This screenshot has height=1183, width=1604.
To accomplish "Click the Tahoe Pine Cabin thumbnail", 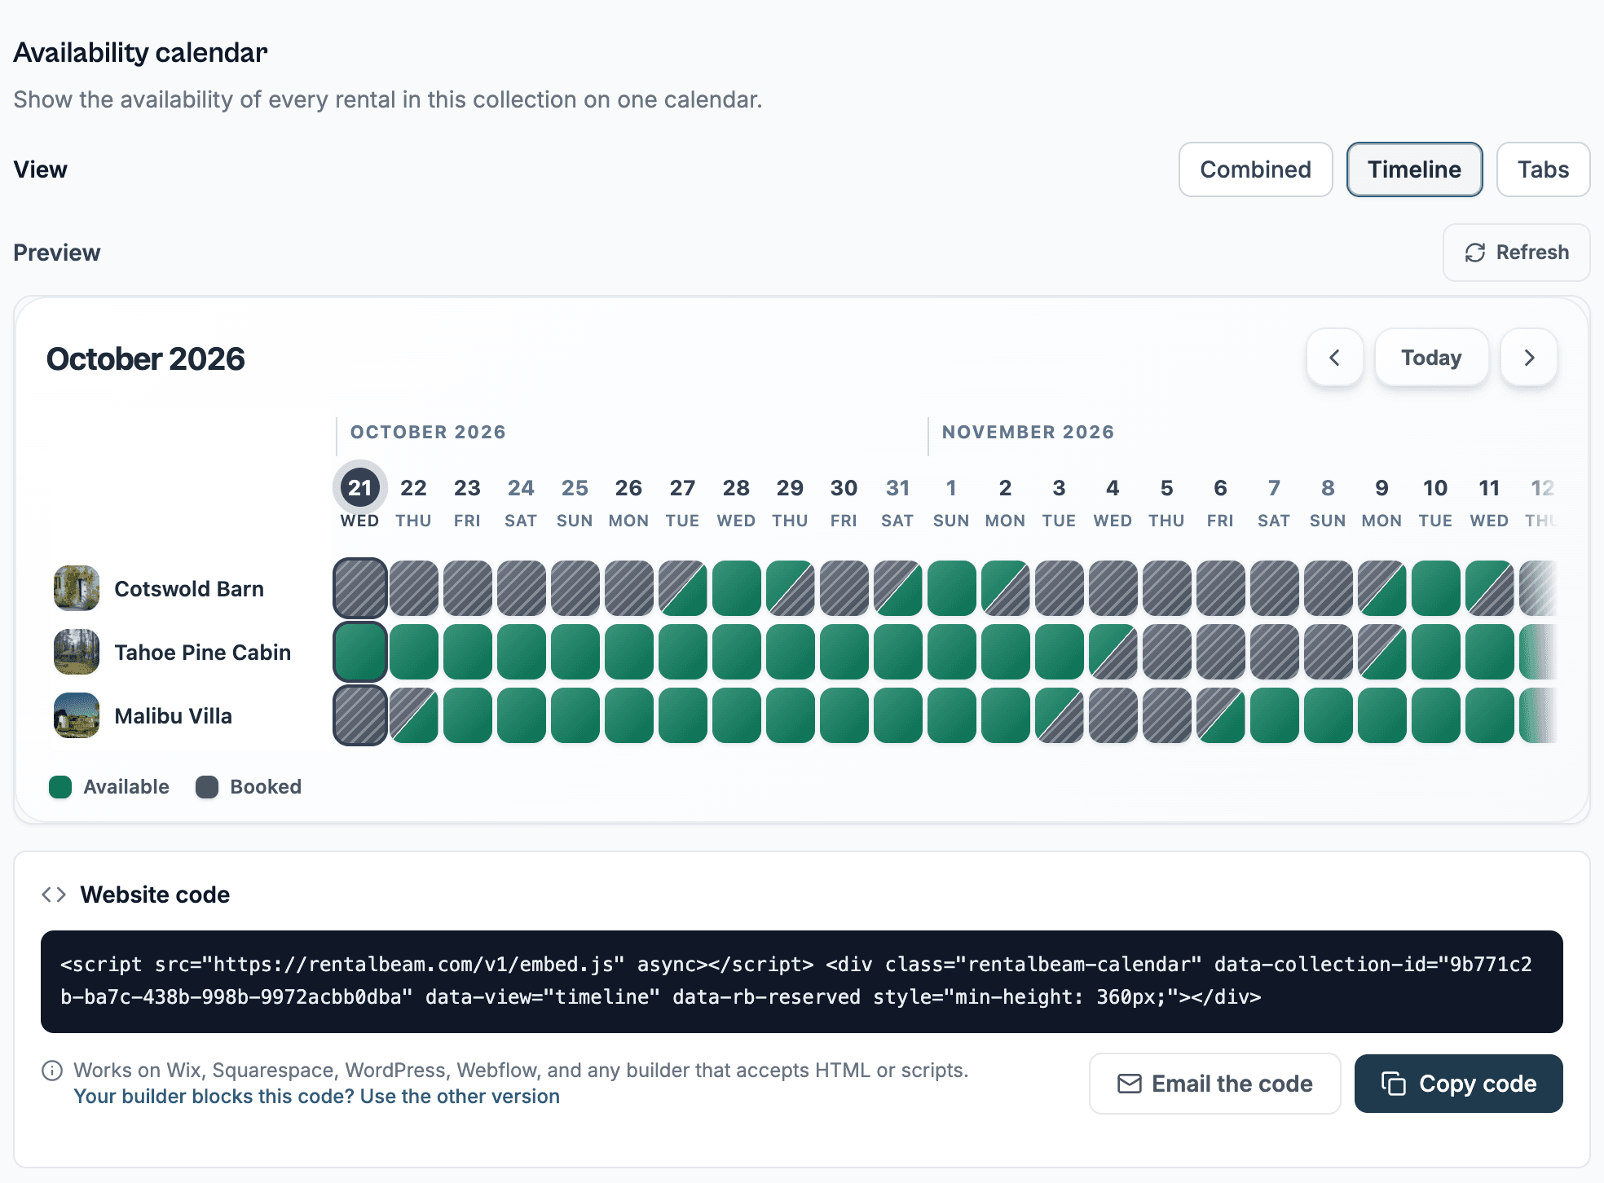I will coord(77,652).
